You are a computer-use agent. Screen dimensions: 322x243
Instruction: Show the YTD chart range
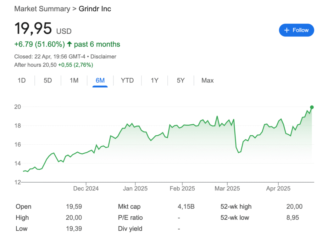127,80
